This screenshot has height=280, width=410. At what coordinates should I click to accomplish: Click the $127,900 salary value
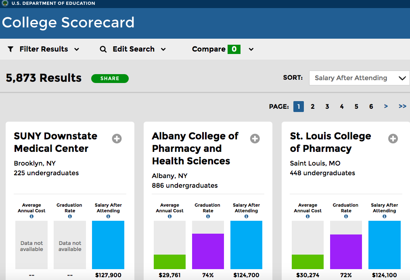[108, 275]
